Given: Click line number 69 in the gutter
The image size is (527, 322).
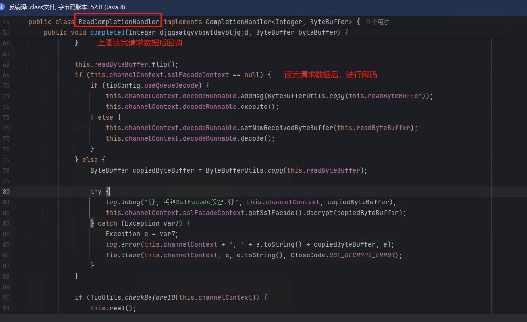Looking at the screenshot, I should [6, 75].
